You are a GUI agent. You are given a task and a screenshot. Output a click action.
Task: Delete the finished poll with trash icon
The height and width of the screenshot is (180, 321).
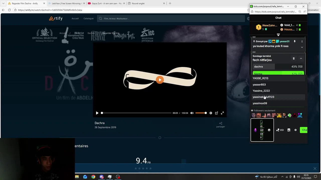pos(294,58)
